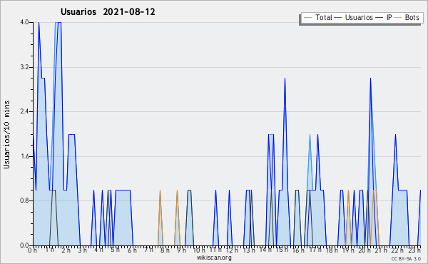Click the y-axis value 0.8
This screenshot has width=428, height=264.
tap(24, 200)
